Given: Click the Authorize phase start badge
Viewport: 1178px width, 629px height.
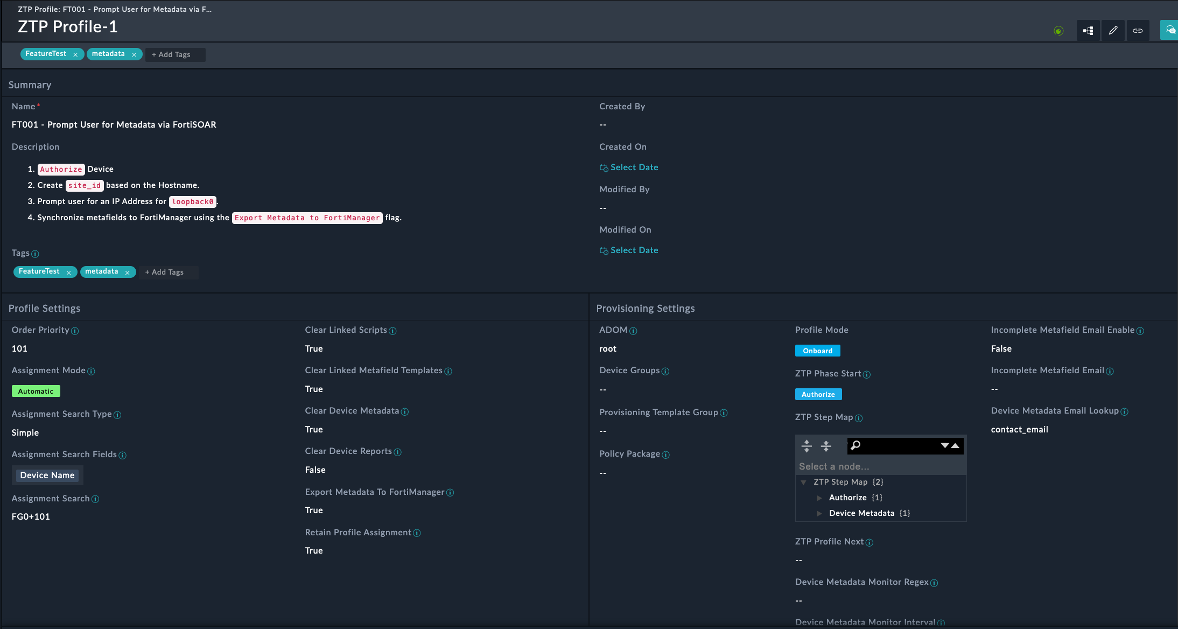Looking at the screenshot, I should click(818, 395).
